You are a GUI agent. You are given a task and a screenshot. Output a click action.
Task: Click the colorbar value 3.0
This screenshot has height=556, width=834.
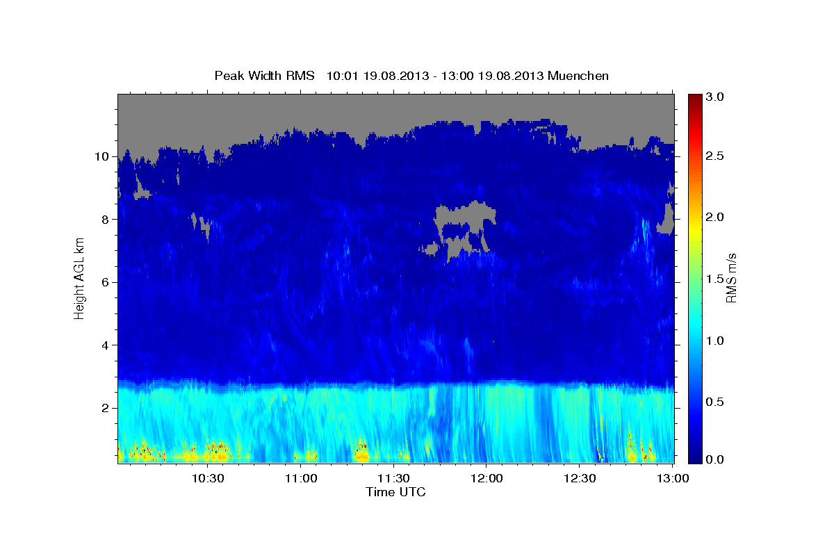717,97
